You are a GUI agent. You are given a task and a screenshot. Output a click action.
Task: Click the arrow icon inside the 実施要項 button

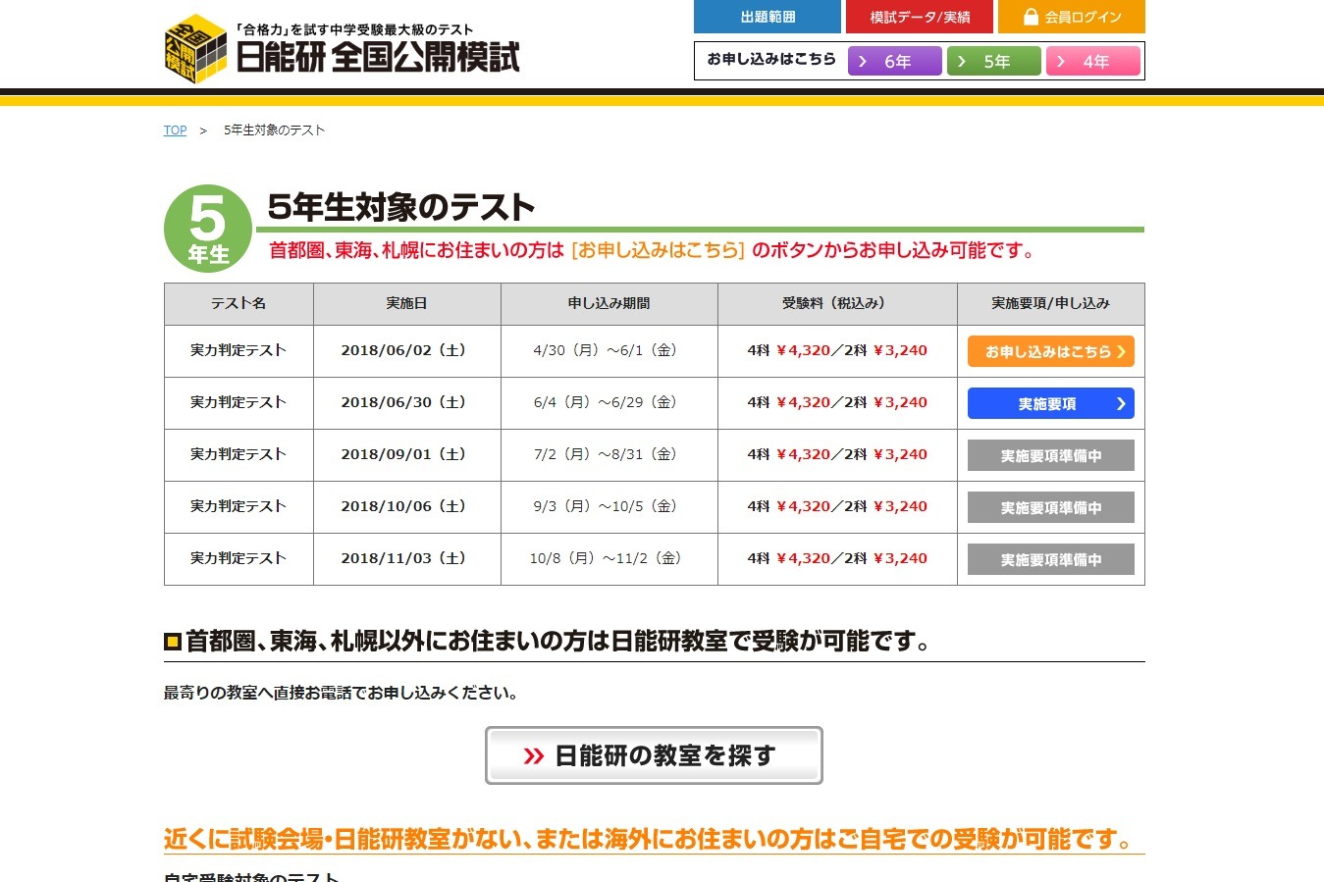(1120, 402)
